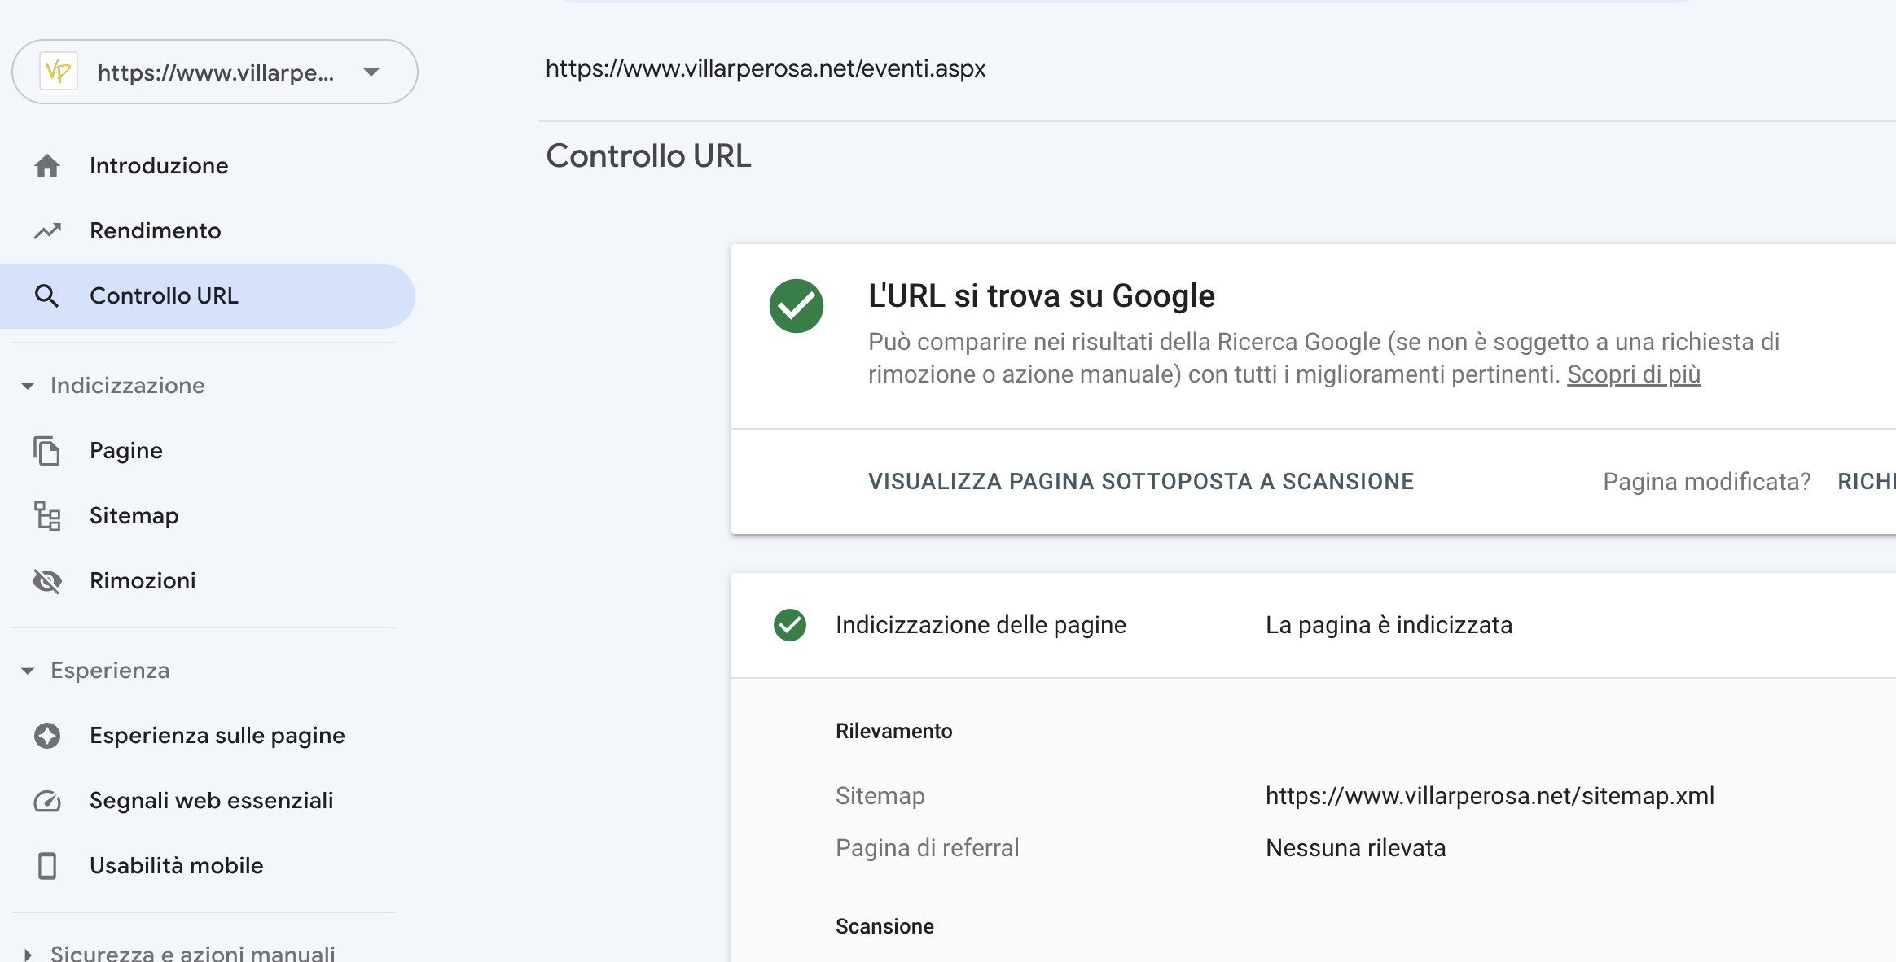Click the Rilevamento subsection heading
This screenshot has height=962, width=1896.
coord(893,731)
